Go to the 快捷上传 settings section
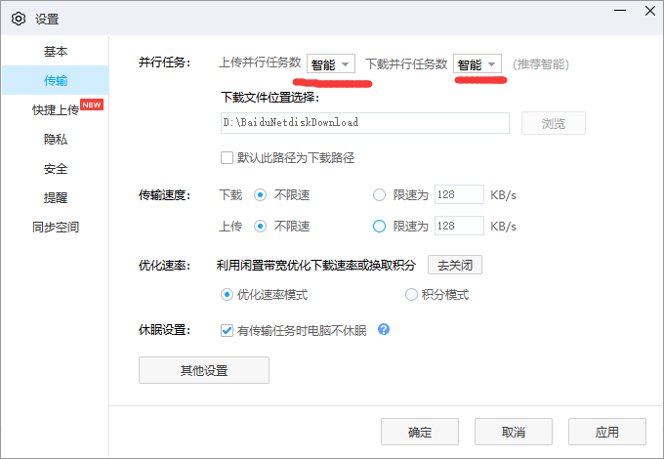The image size is (664, 459). coord(56,109)
